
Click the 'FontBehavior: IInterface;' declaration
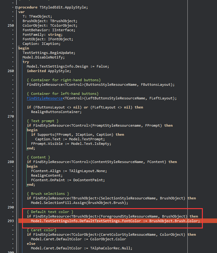tap(49, 30)
